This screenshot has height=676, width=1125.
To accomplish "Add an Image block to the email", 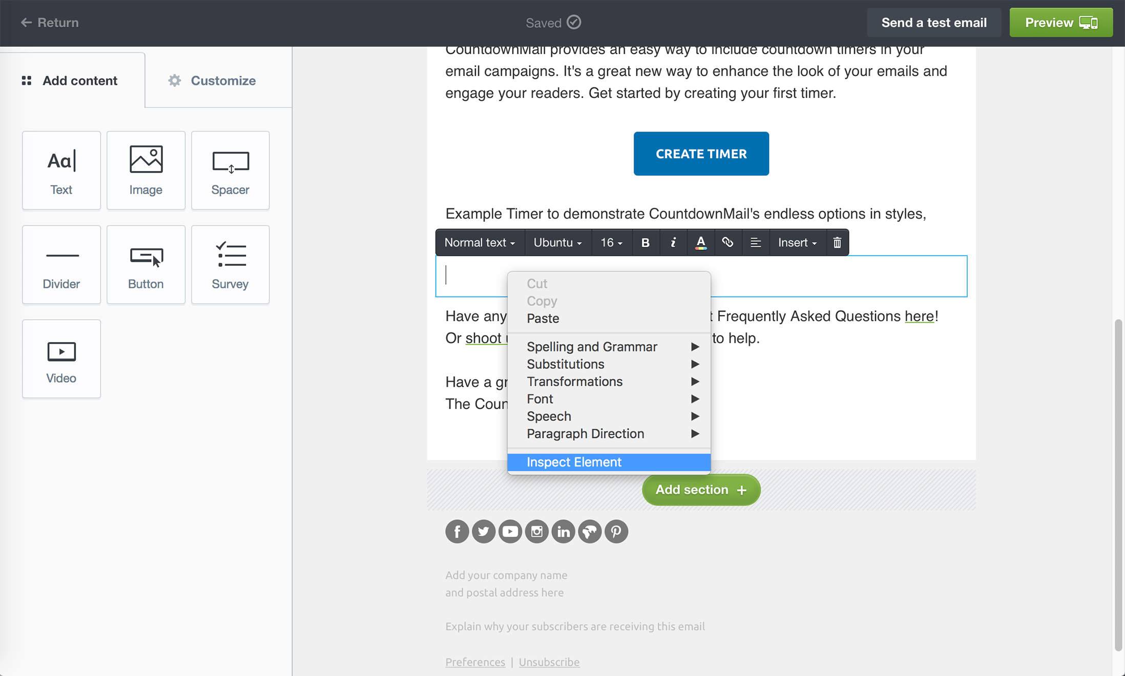I will [145, 170].
